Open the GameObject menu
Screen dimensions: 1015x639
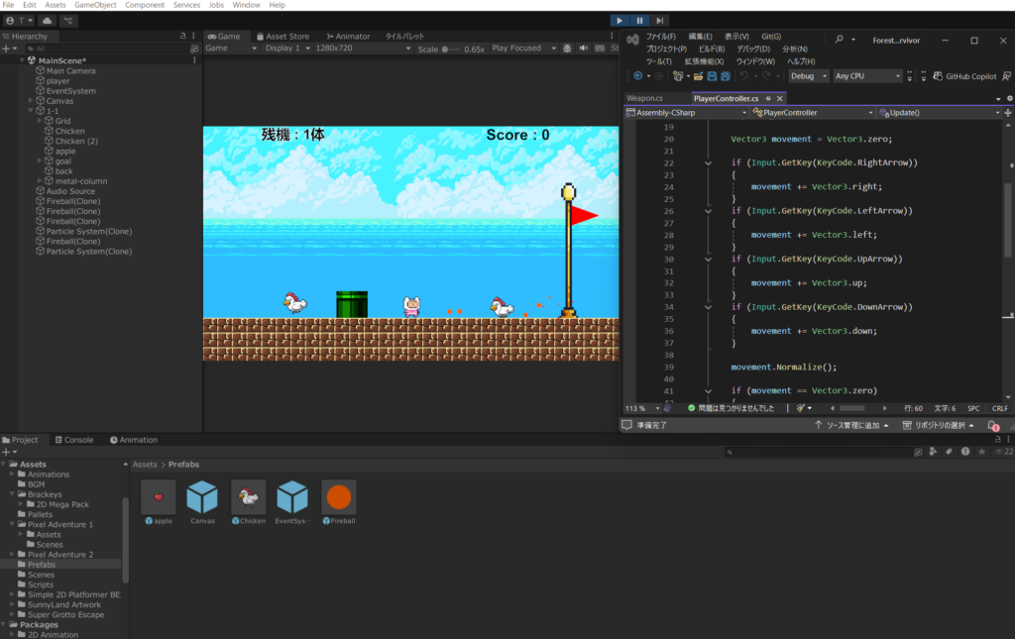(x=94, y=5)
